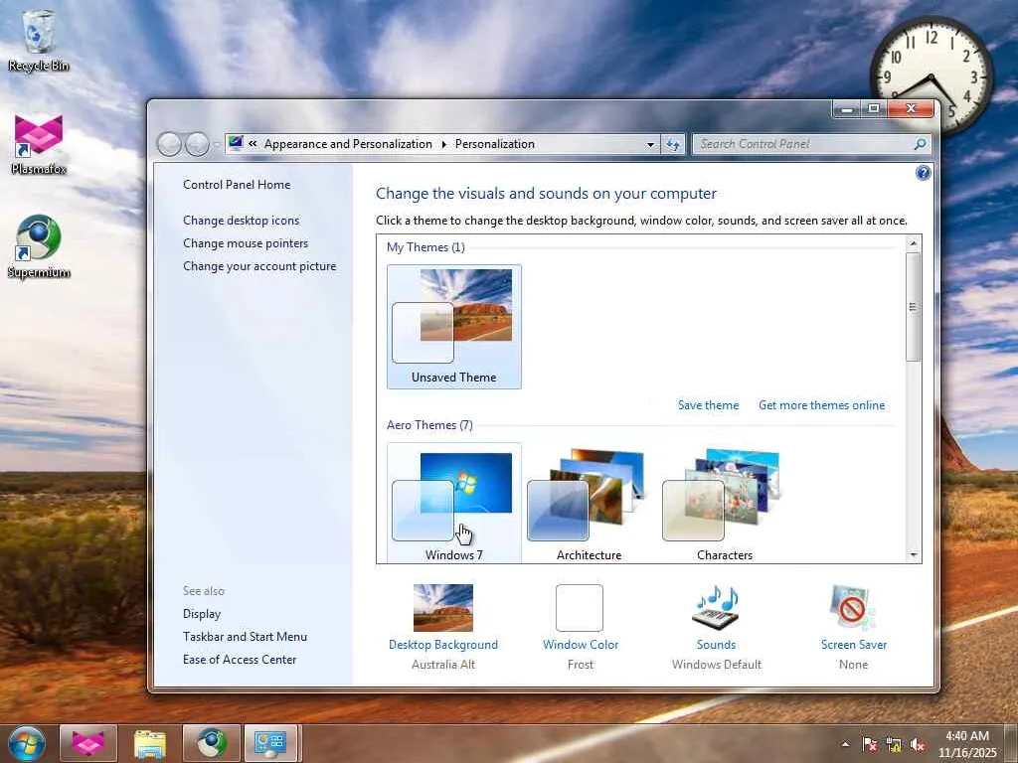Click Appearance and Personalization breadcrumb
This screenshot has height=763, width=1018.
(x=348, y=144)
